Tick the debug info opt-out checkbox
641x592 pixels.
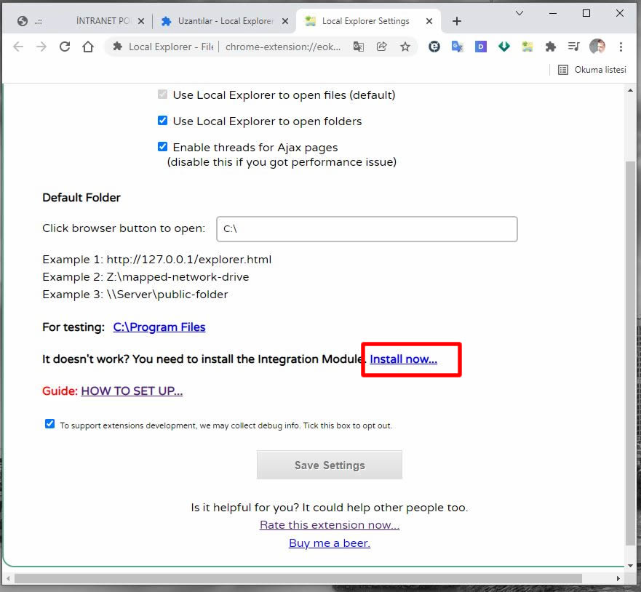49,424
